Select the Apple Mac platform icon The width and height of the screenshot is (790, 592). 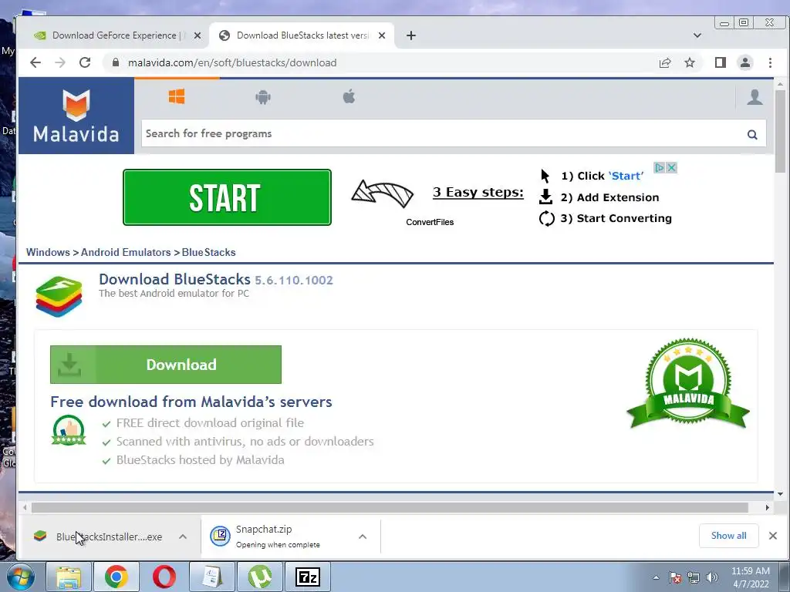click(x=349, y=96)
